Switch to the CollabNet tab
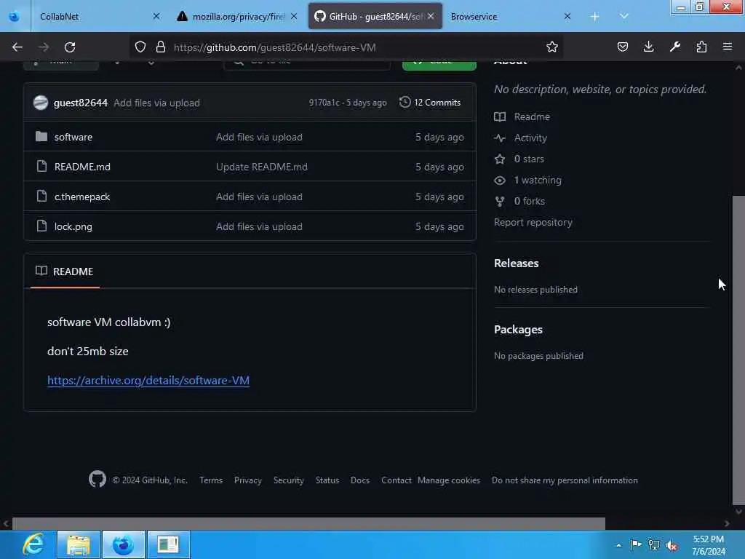The height and width of the screenshot is (559, 745). coord(97,17)
